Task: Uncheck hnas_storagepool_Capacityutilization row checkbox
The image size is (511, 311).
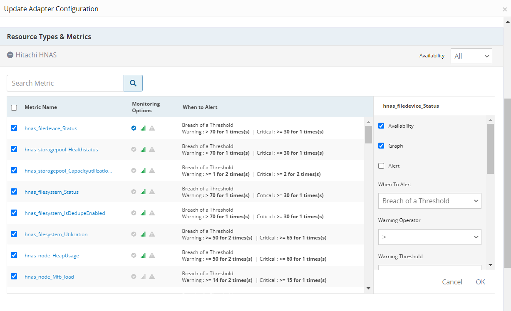Action: 14,170
